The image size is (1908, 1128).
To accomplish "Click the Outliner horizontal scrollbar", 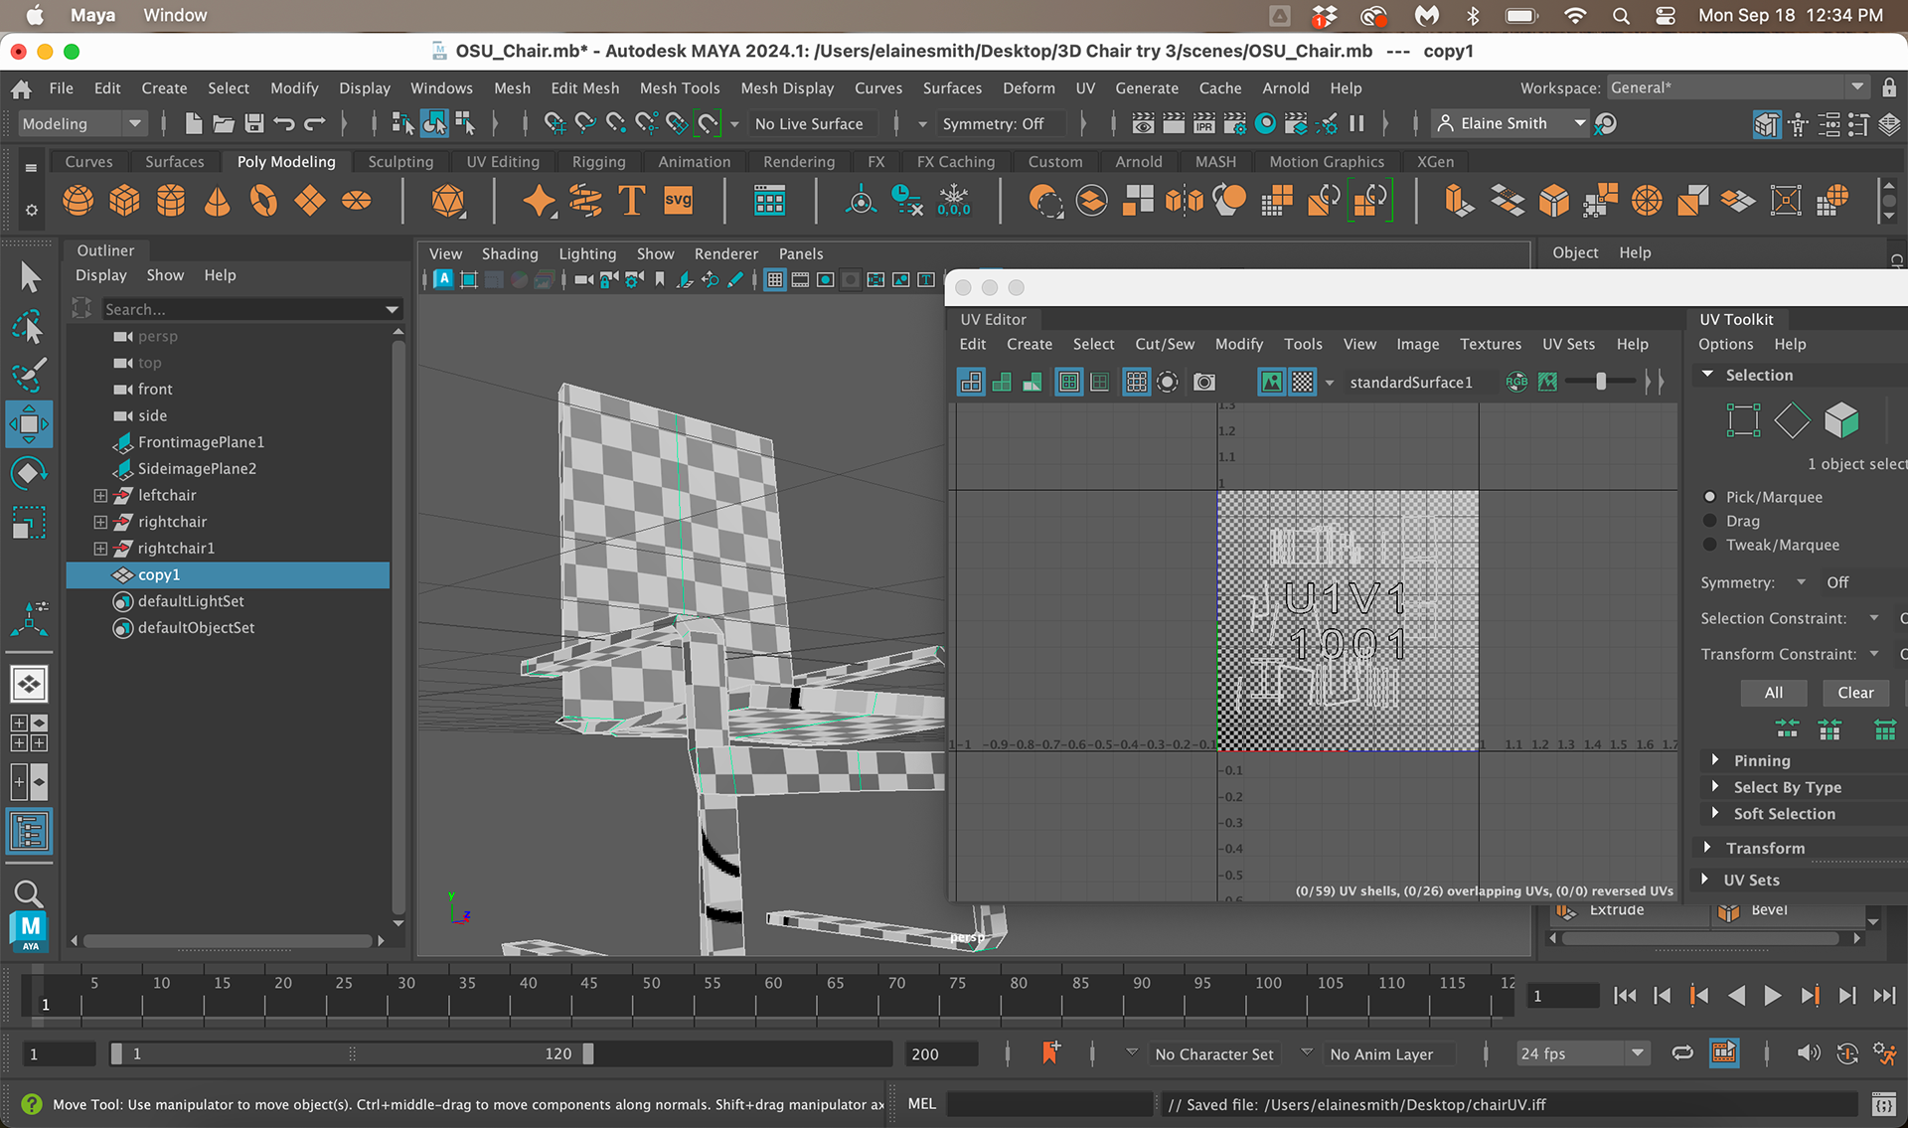I will point(228,940).
